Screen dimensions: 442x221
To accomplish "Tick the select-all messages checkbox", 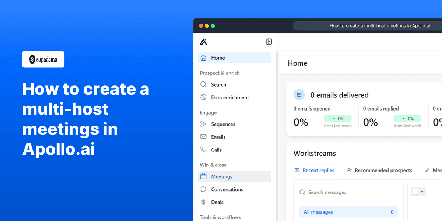I will pos(416,192).
